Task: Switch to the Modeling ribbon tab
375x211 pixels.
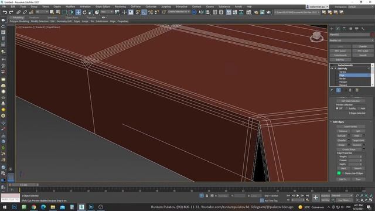Action: coord(18,18)
